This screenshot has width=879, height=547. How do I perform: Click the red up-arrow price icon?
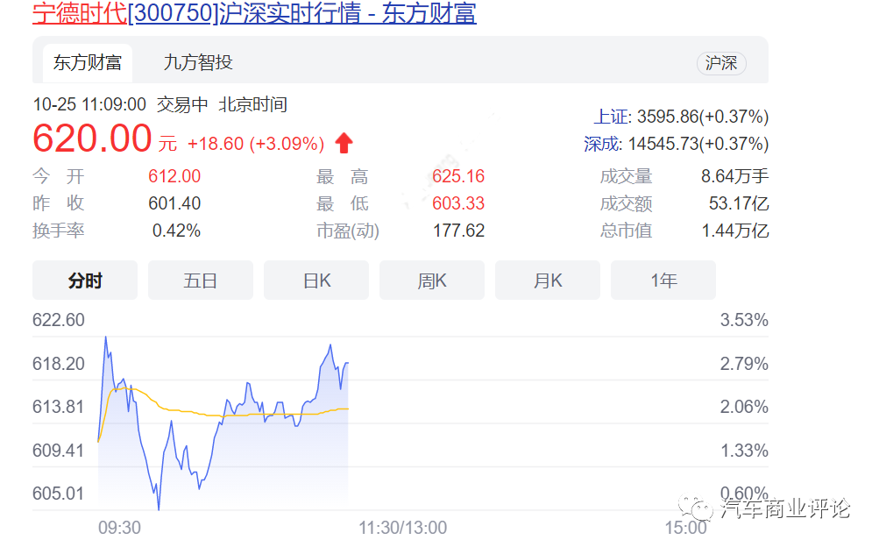[x=344, y=143]
